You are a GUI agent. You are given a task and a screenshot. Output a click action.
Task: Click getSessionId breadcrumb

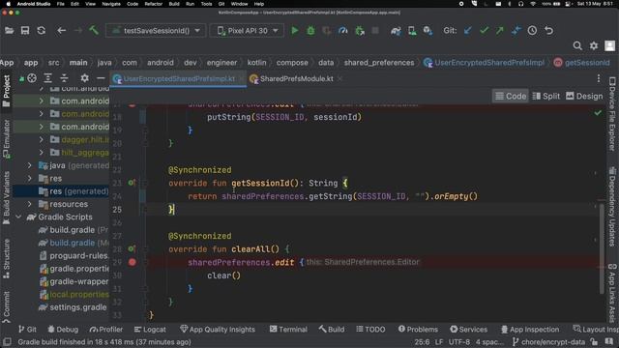tap(582, 63)
